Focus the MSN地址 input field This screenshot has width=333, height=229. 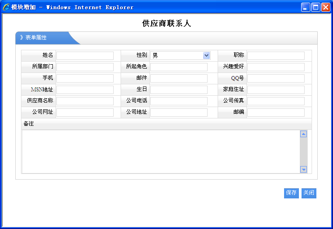click(x=85, y=90)
